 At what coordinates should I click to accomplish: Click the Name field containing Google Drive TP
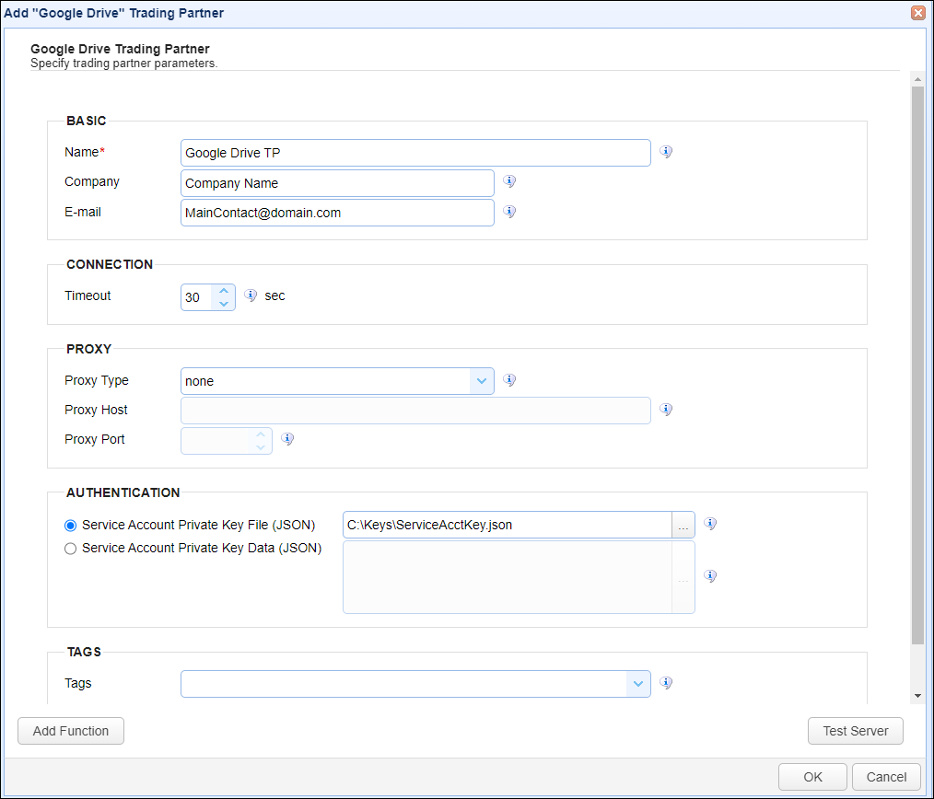415,153
